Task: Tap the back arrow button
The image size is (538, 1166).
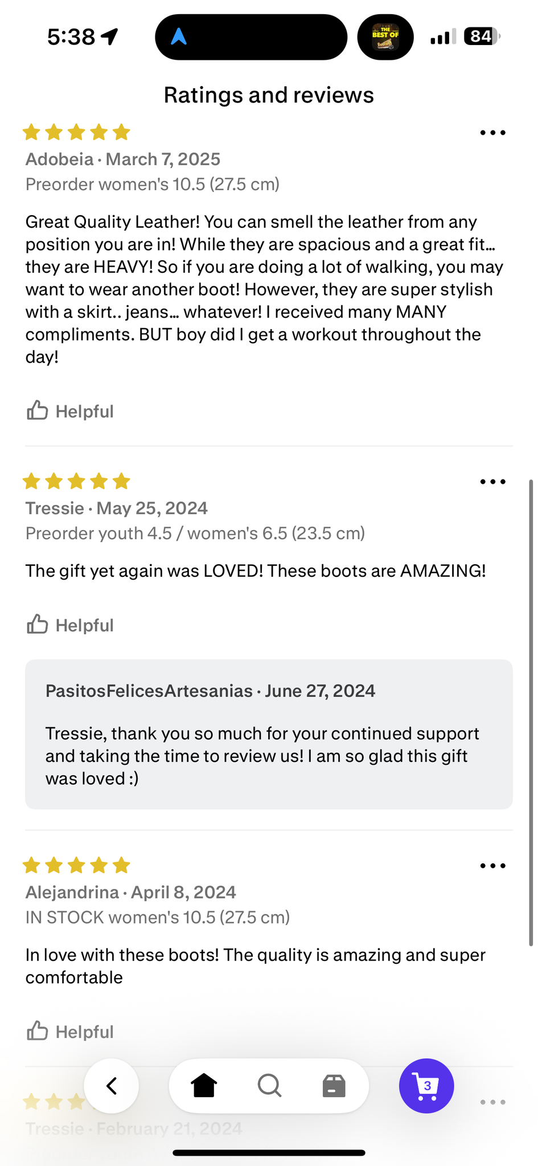Action: [x=112, y=1086]
